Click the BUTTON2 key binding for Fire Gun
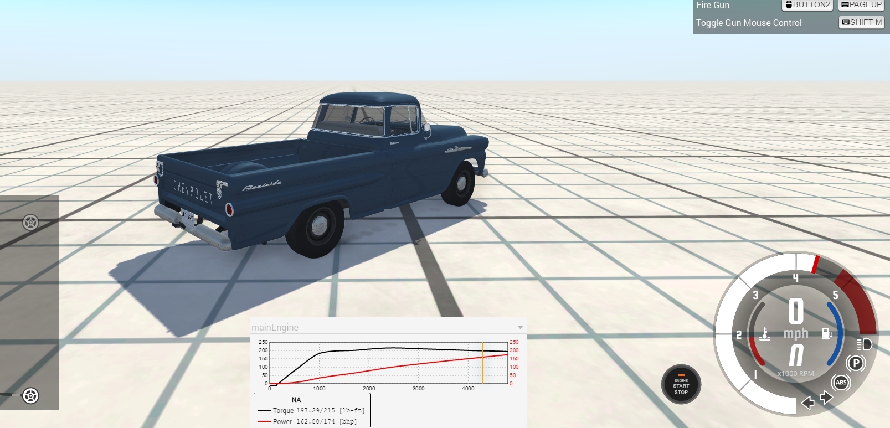890x428 pixels. pos(807,5)
